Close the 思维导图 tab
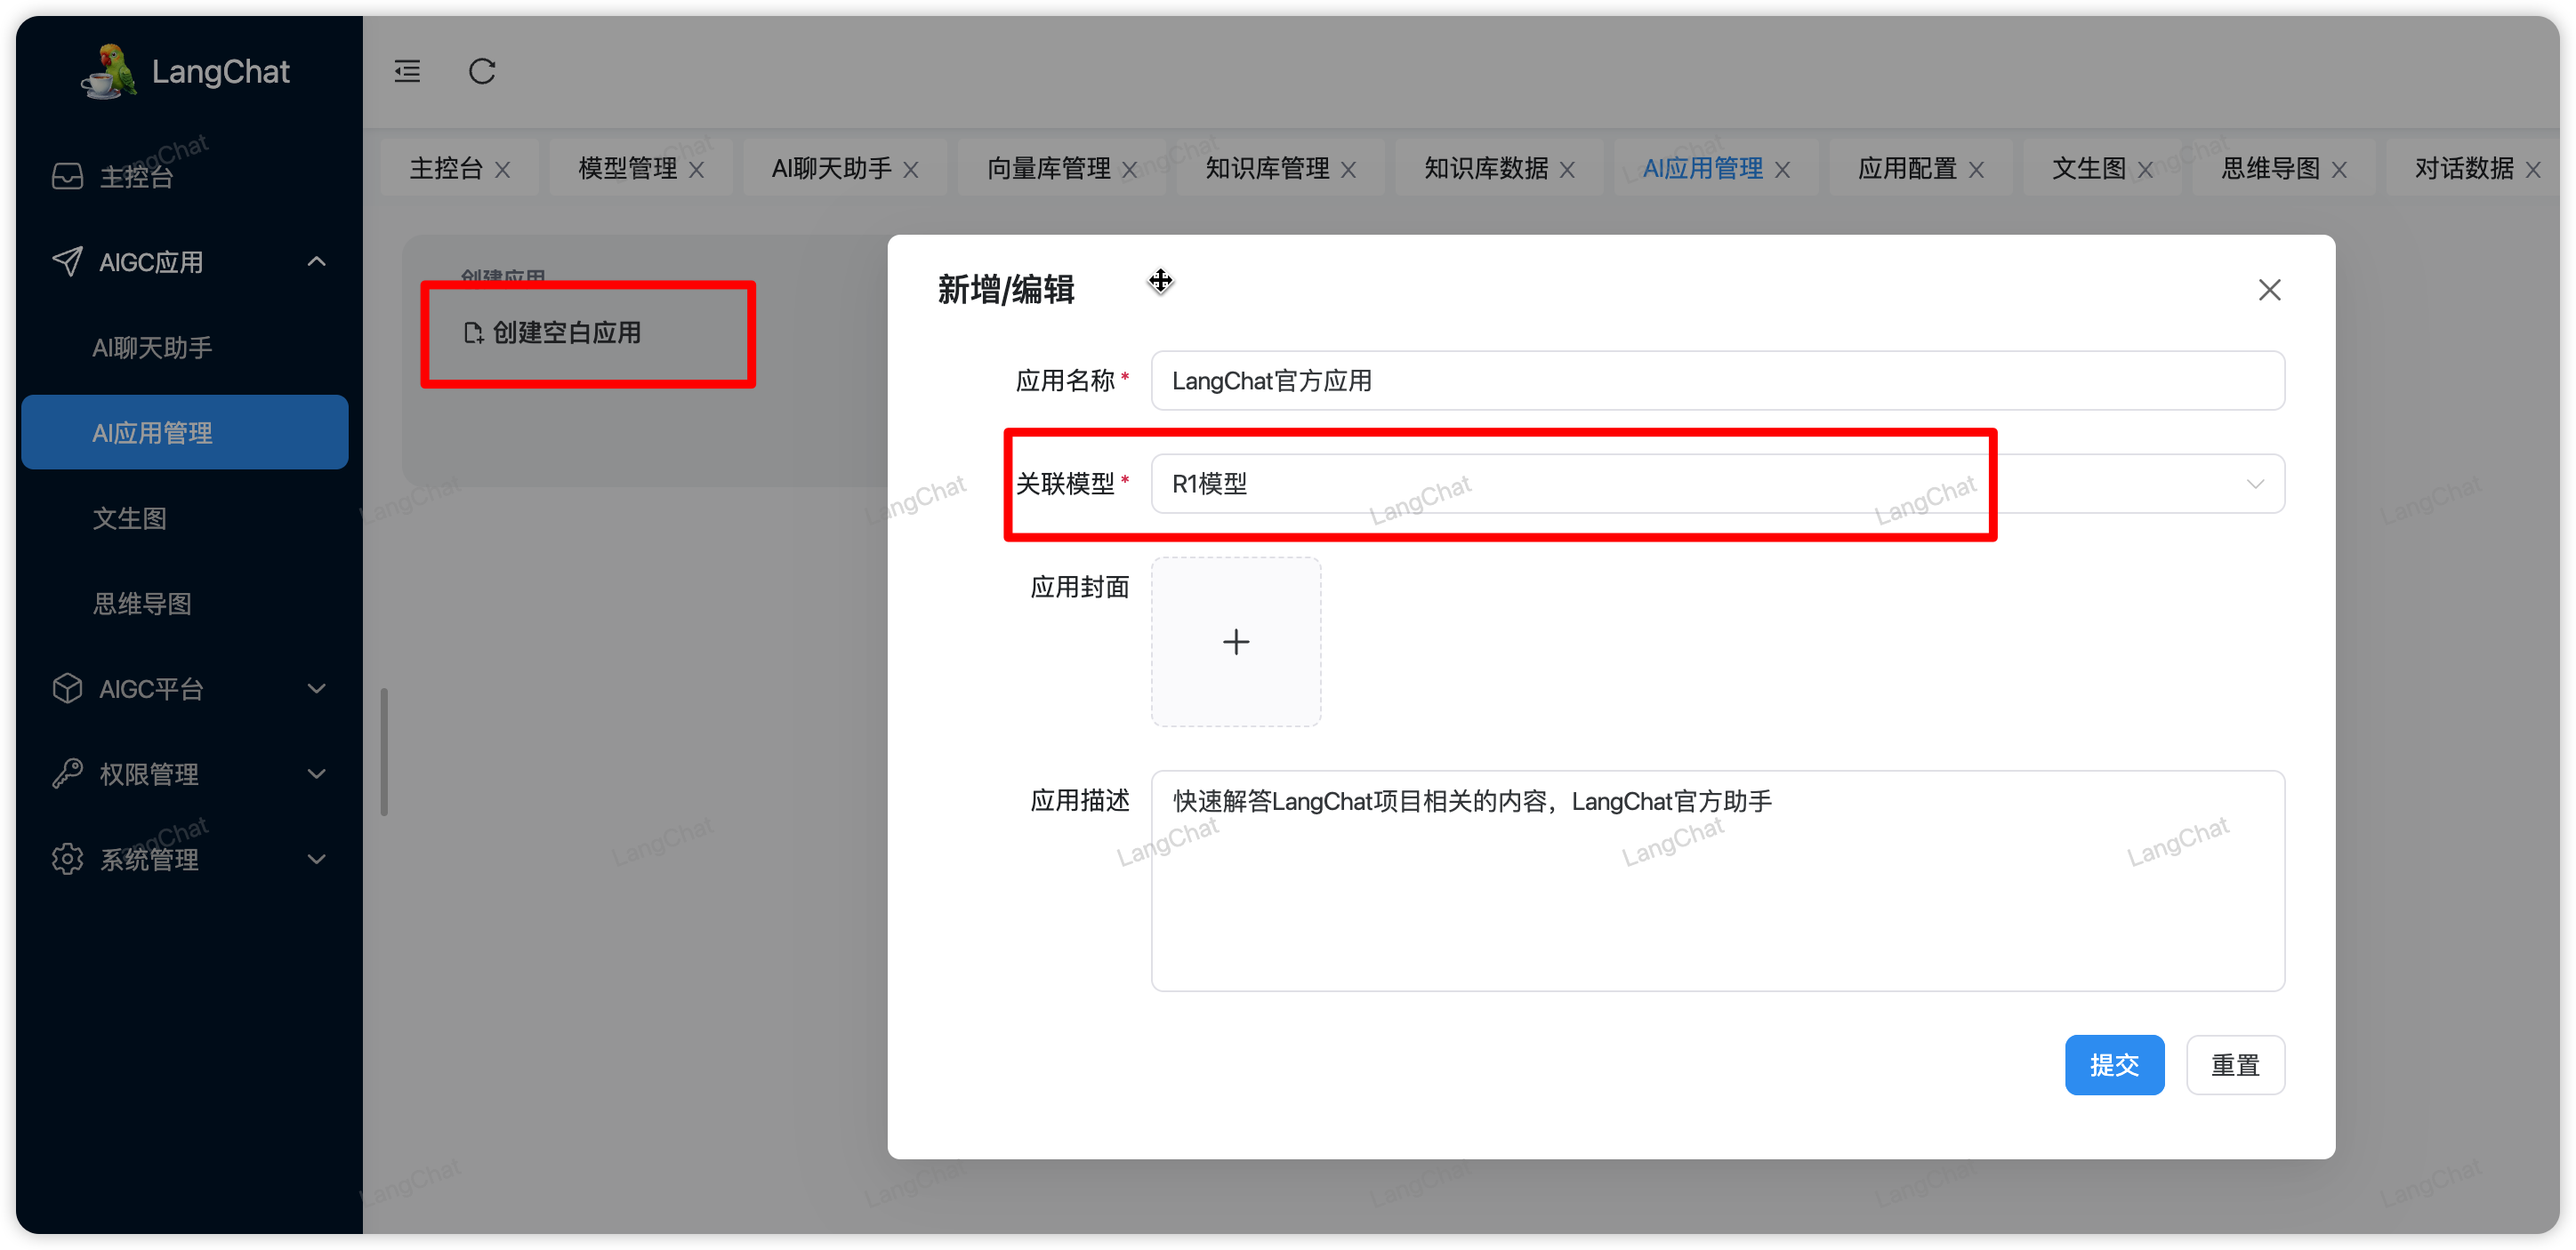Image resolution: width=2576 pixels, height=1250 pixels. (x=2340, y=170)
